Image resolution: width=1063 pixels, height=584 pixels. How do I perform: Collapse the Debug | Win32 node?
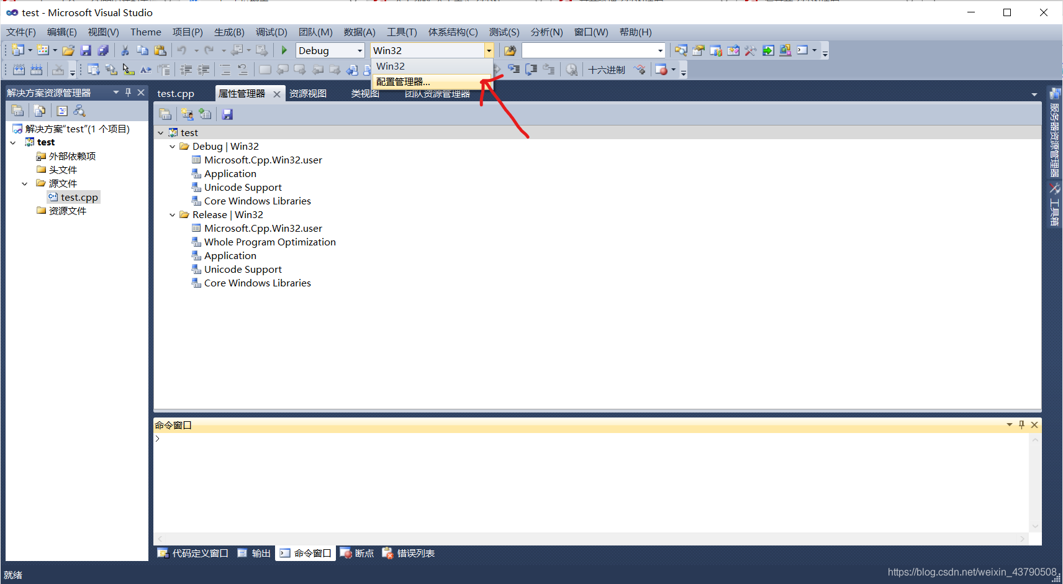point(173,147)
